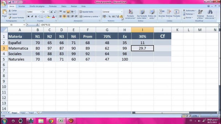
Task: Open the Autosuma dropdown arrow
Action: point(196,10)
